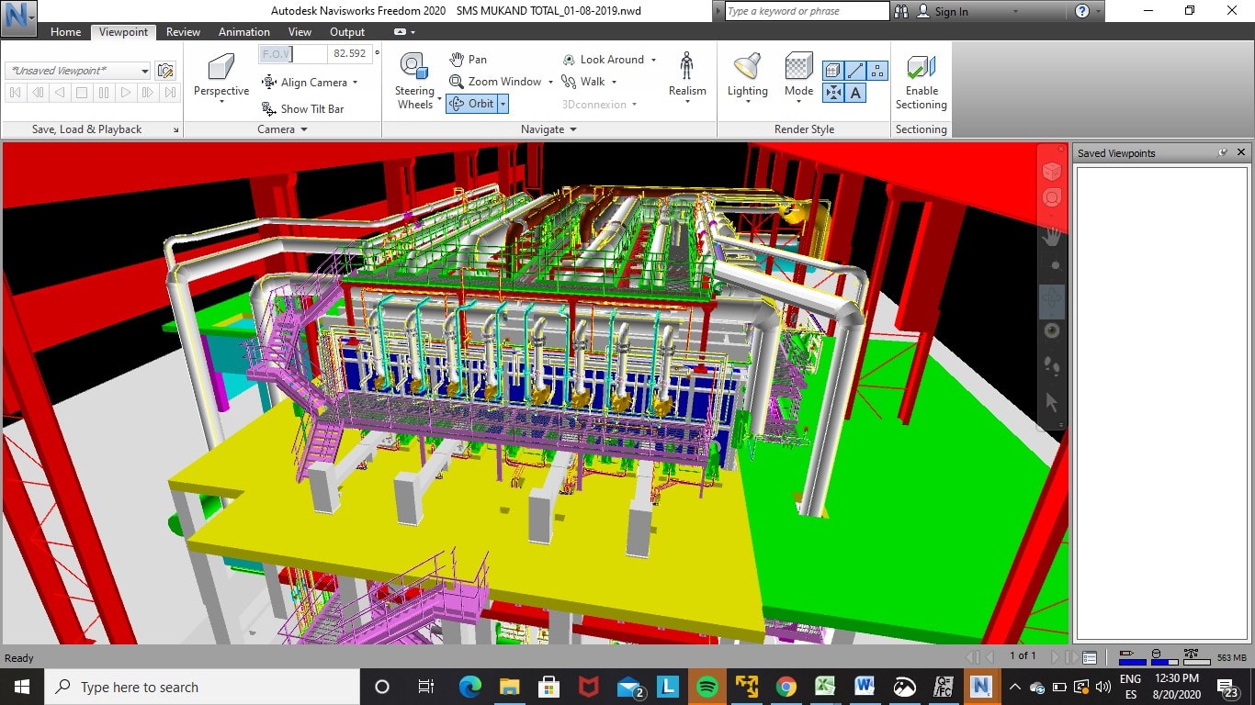Click the Rewind to start playback button
This screenshot has width=1255, height=705.
(16, 93)
